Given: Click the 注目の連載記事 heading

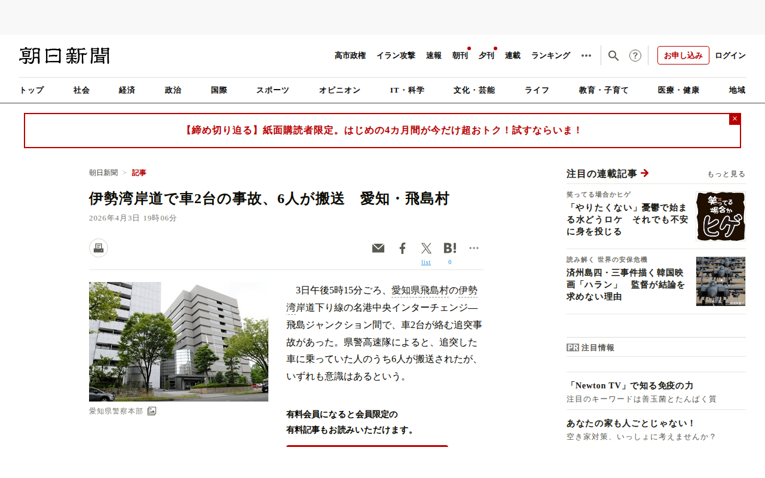Looking at the screenshot, I should [602, 173].
